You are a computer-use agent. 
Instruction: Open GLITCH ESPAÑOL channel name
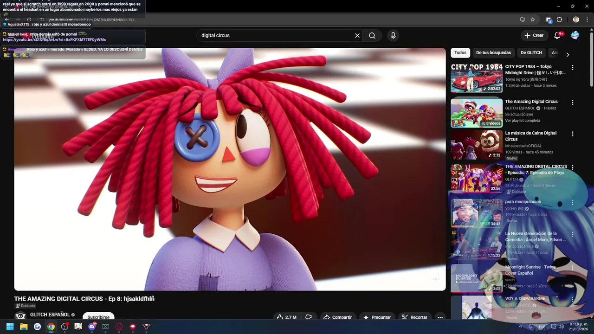(50, 315)
